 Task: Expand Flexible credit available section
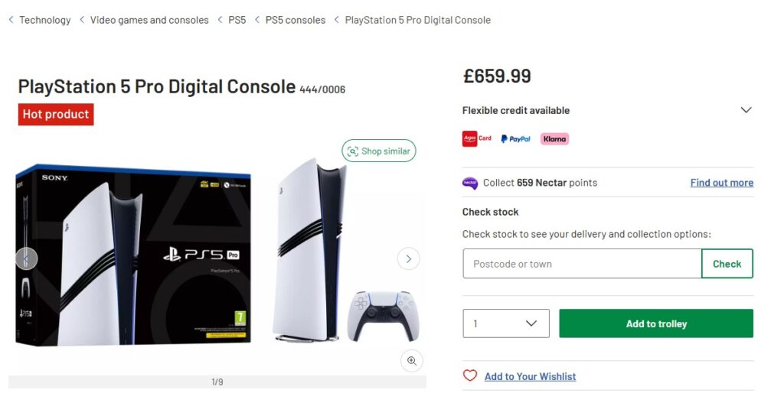[x=746, y=110]
